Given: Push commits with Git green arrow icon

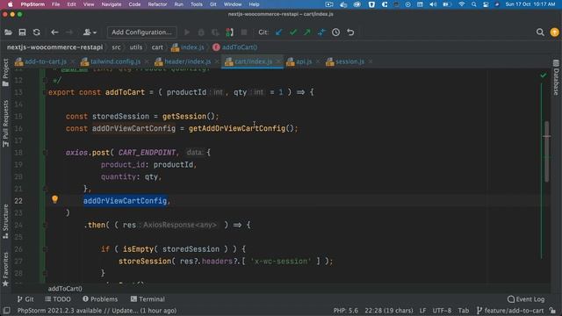Looking at the screenshot, I should [x=307, y=32].
